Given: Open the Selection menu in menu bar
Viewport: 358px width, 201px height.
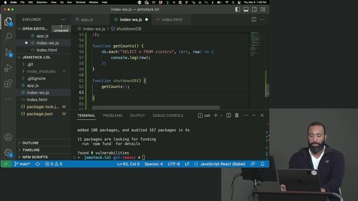Looking at the screenshot, I should 42,2.
